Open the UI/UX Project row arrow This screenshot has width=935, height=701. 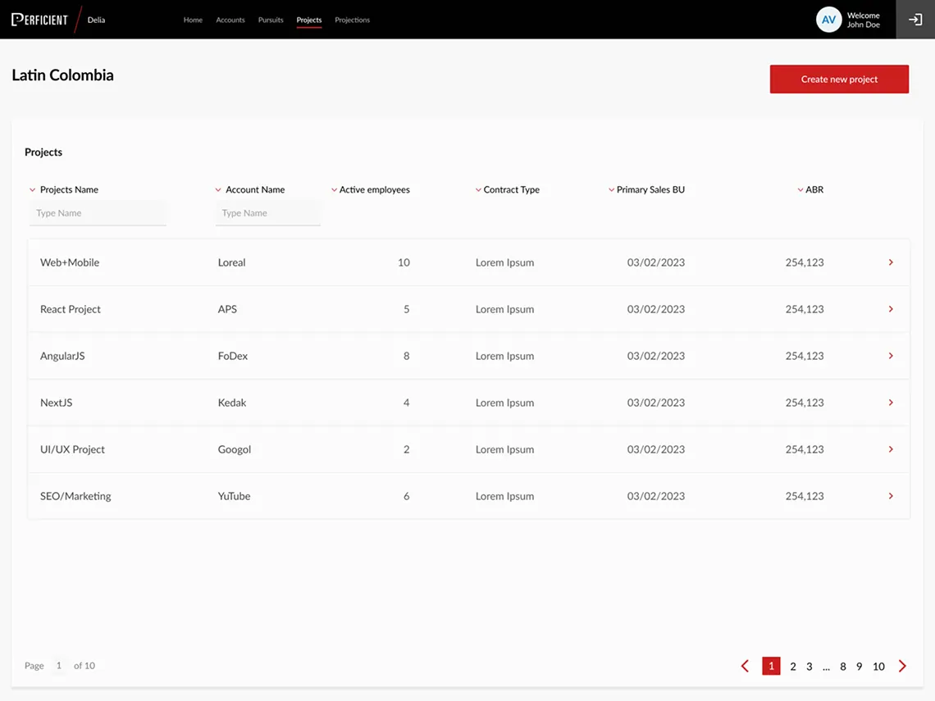point(891,448)
